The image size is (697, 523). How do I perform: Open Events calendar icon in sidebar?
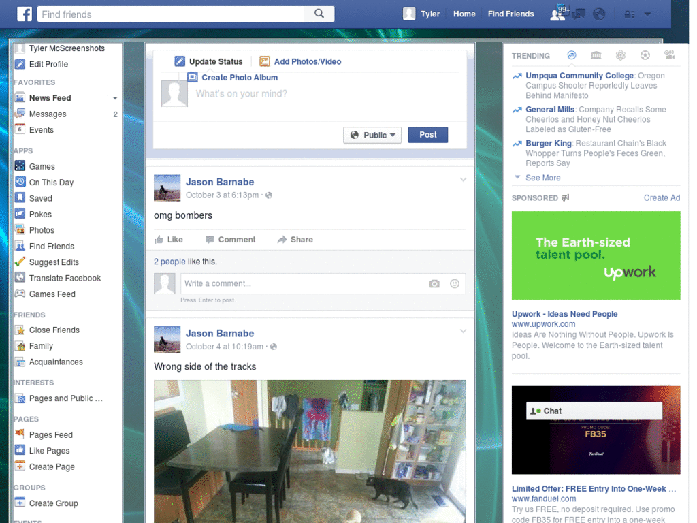[20, 129]
